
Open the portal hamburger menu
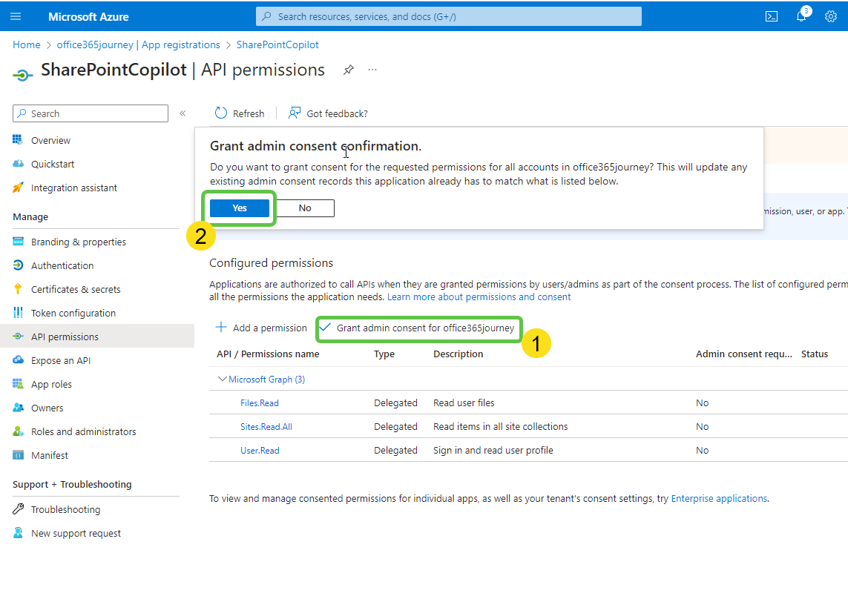click(x=16, y=16)
